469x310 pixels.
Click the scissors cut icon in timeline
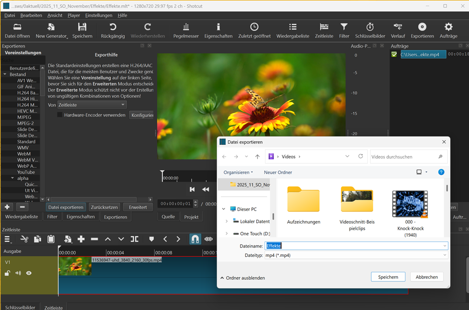[x=24, y=239]
